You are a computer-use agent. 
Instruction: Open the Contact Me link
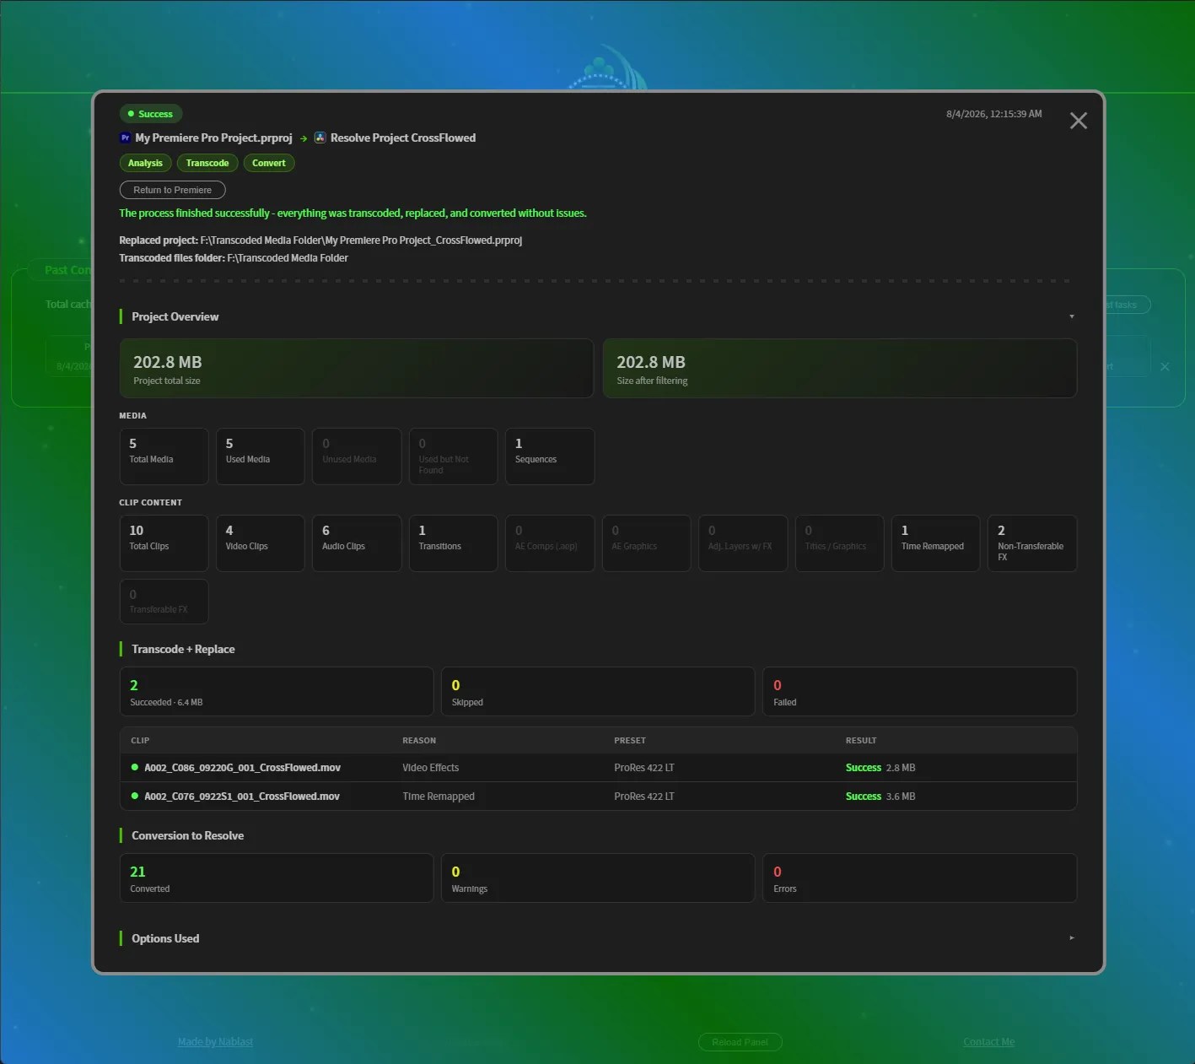(988, 1042)
